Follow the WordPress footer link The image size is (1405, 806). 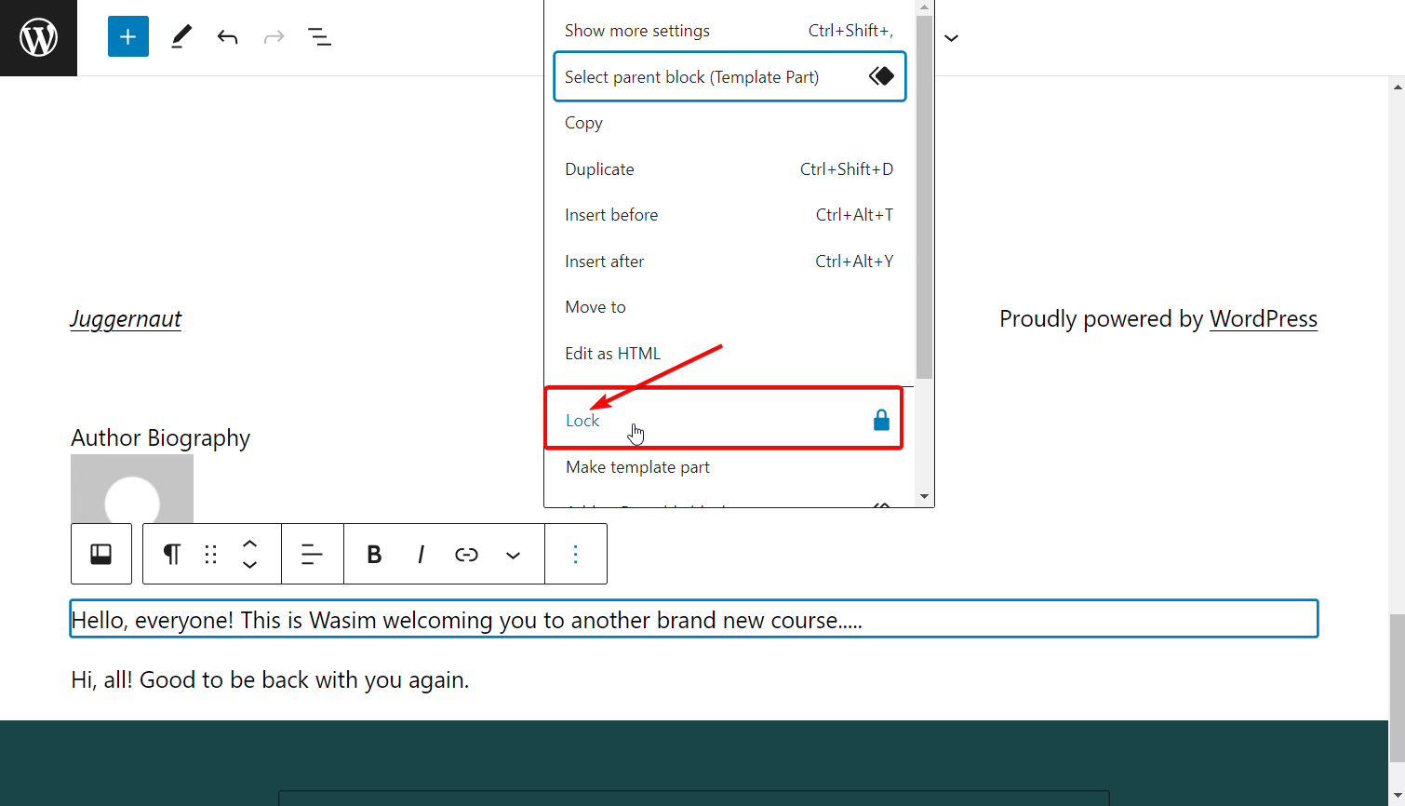1263,319
